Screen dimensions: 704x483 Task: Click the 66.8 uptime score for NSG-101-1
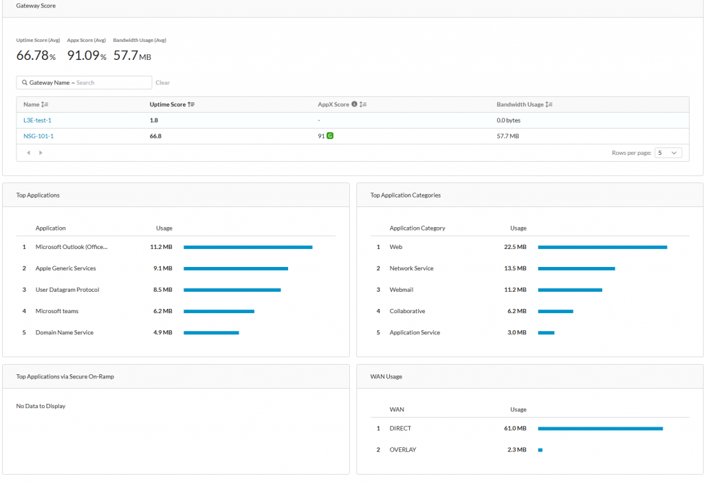pos(155,136)
